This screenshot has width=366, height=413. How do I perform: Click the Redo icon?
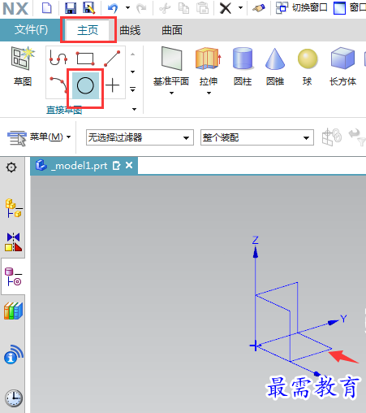[141, 8]
